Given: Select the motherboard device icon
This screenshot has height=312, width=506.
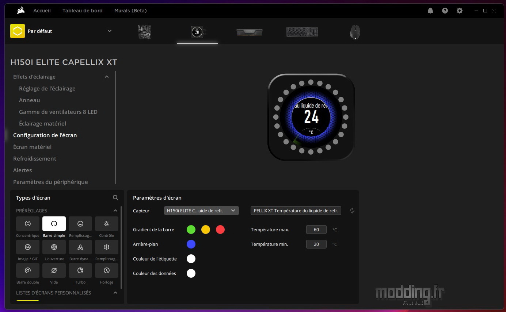Looking at the screenshot, I should [145, 32].
